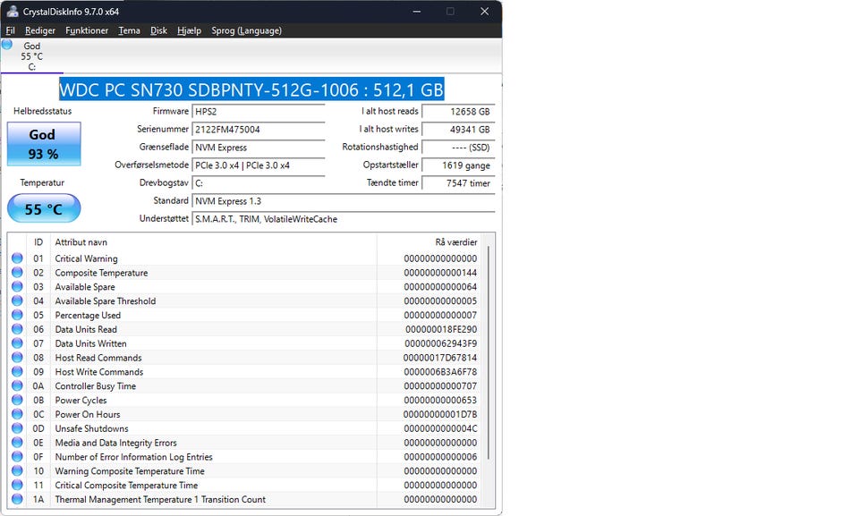Click the Overførselsmetode field PCIe 3.0 x4
Screen dimensions: 859x516
259,165
